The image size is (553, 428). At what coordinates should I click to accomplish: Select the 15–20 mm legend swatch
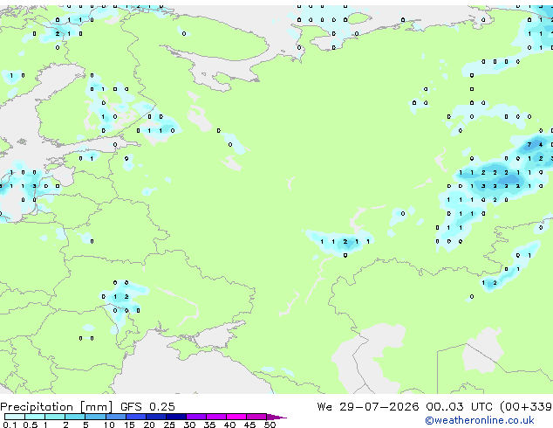pyautogui.click(x=136, y=417)
